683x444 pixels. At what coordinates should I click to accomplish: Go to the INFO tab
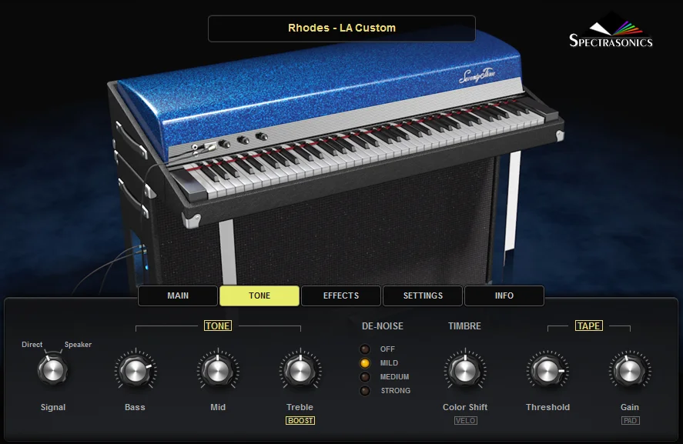[504, 295]
